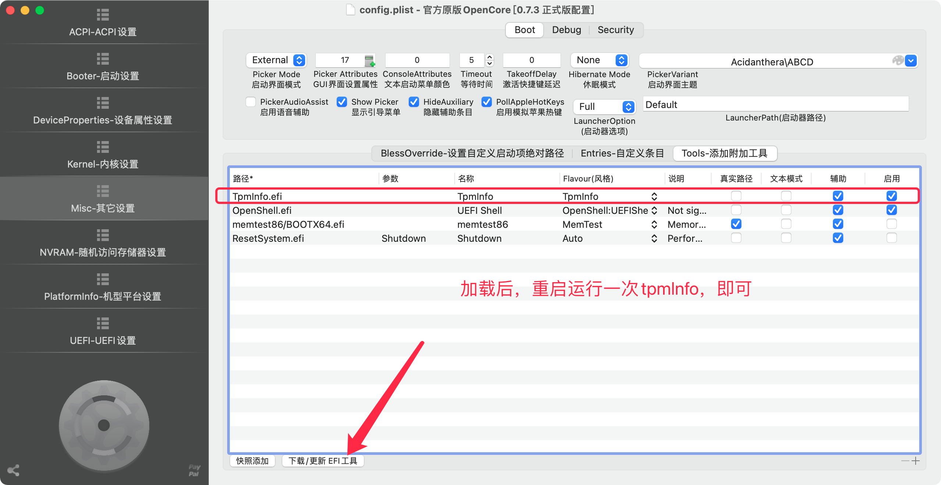
Task: Open the Booter settings sidebar icon
Action: pyautogui.click(x=103, y=59)
